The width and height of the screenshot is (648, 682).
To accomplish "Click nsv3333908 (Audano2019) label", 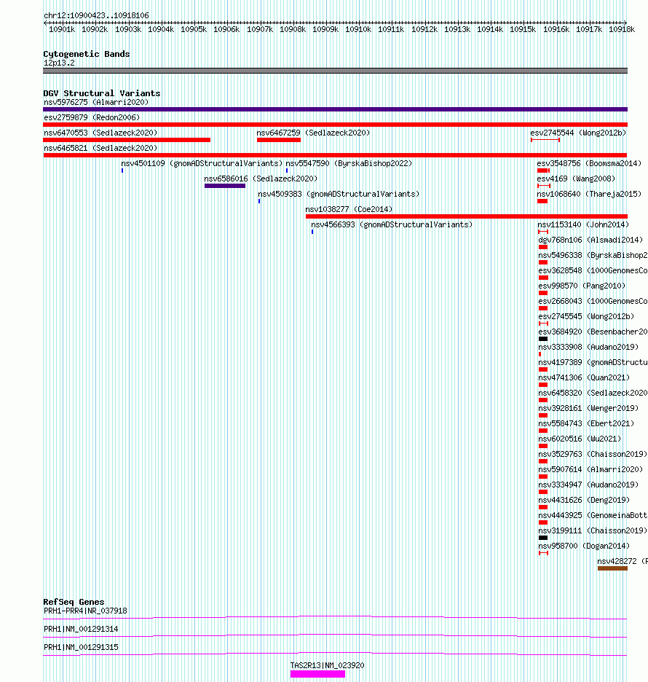I will tap(588, 347).
